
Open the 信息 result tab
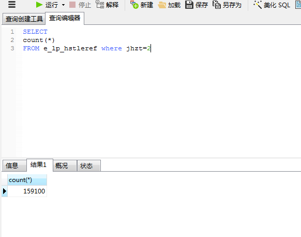[x=14, y=165]
